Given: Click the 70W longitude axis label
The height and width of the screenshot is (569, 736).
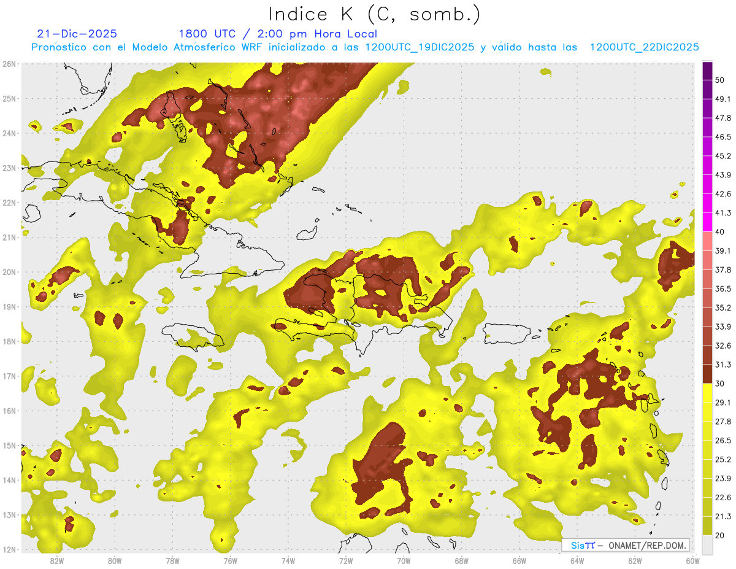Looking at the screenshot, I should coord(404,560).
